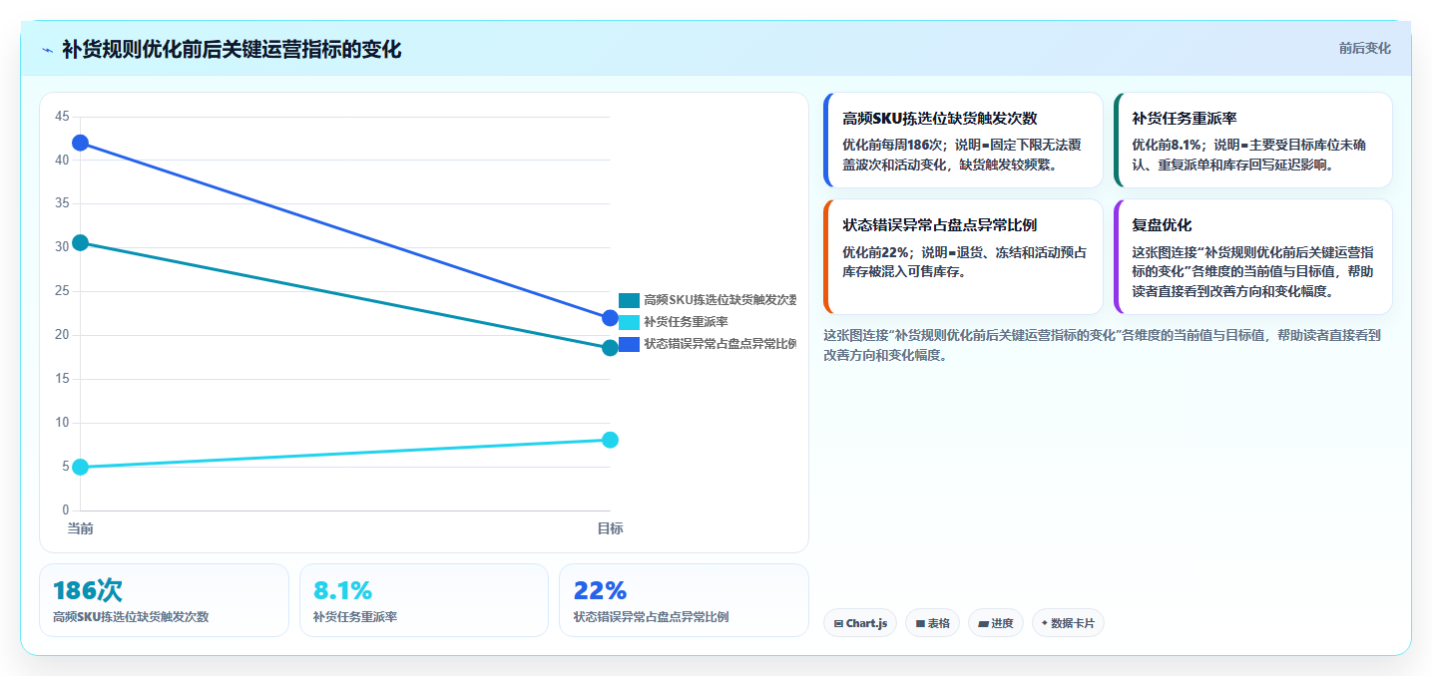Select the 表格 tag pill
1432x676 pixels.
933,623
